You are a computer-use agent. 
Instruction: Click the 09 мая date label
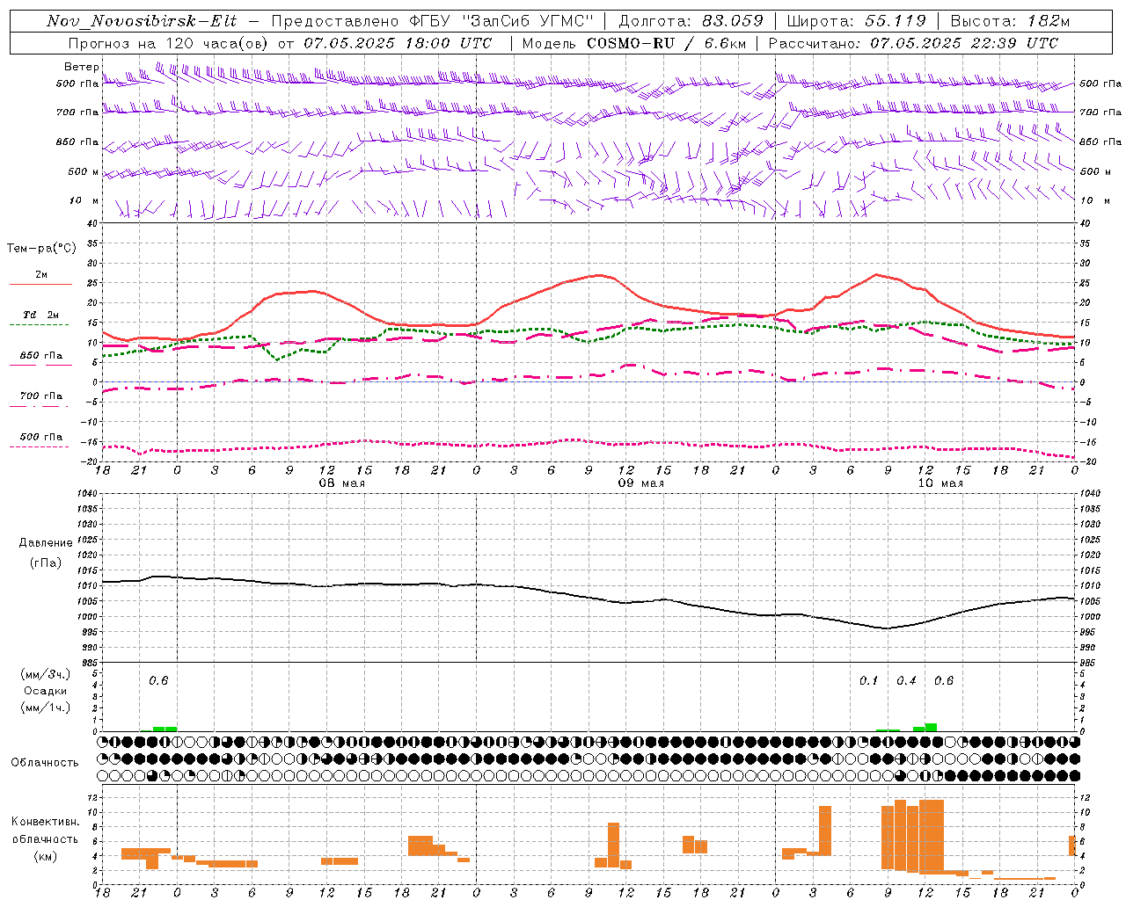pos(640,483)
